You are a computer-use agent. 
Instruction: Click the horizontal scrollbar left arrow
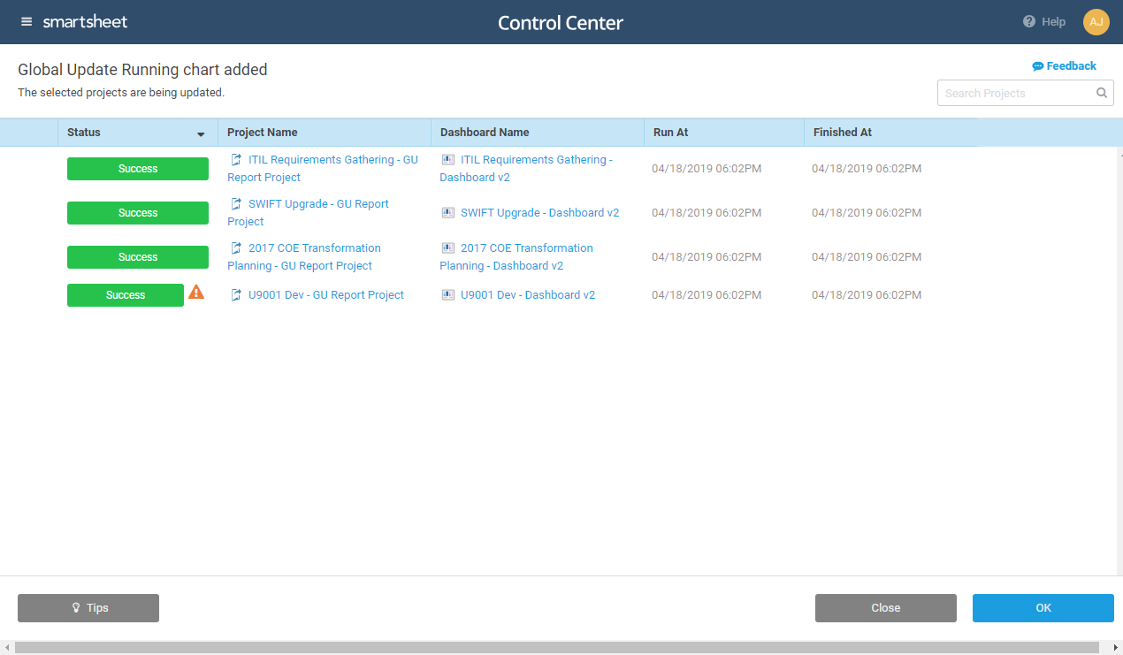pyautogui.click(x=7, y=648)
